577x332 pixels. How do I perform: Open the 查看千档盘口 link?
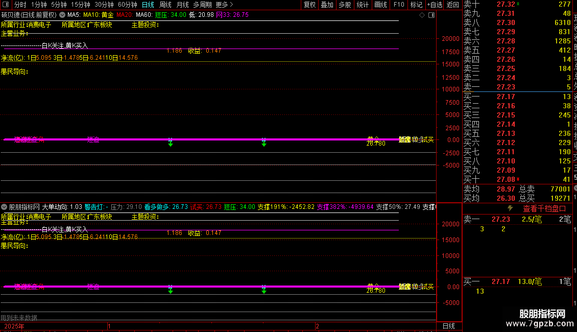click(544, 208)
